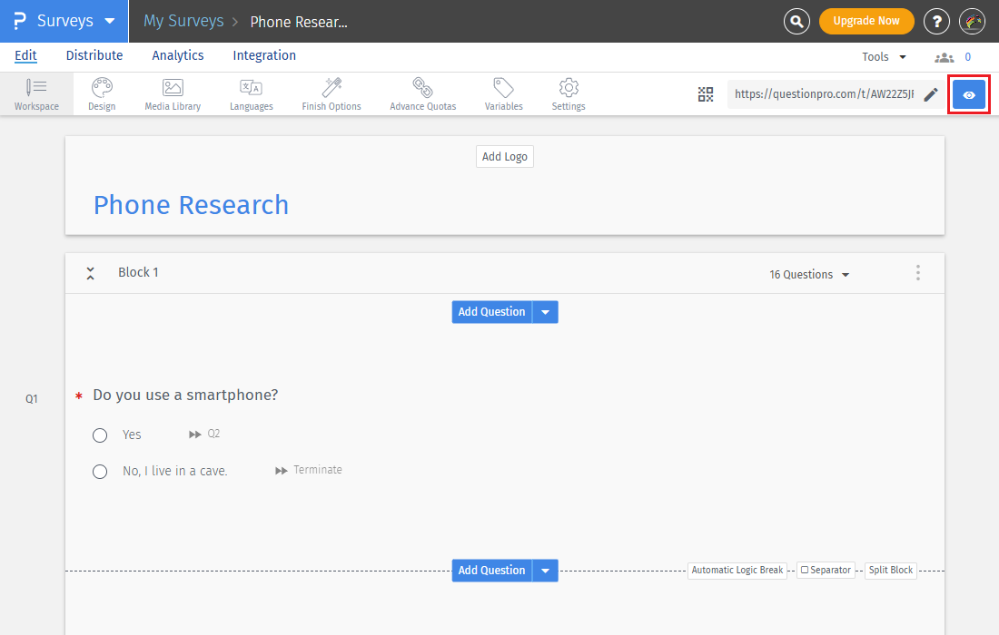
Task: Click the bottom Add Question button
Action: coord(492,571)
